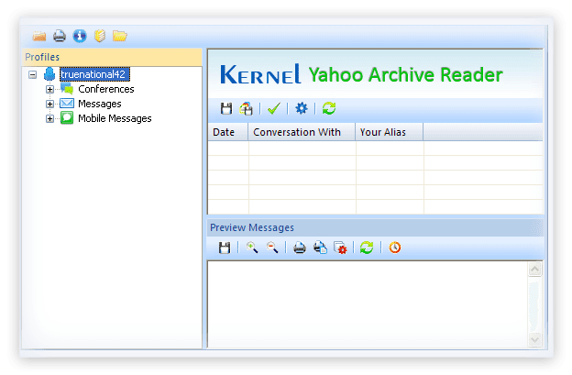
Task: Click the printer icon with page overlay
Action: pyautogui.click(x=320, y=248)
